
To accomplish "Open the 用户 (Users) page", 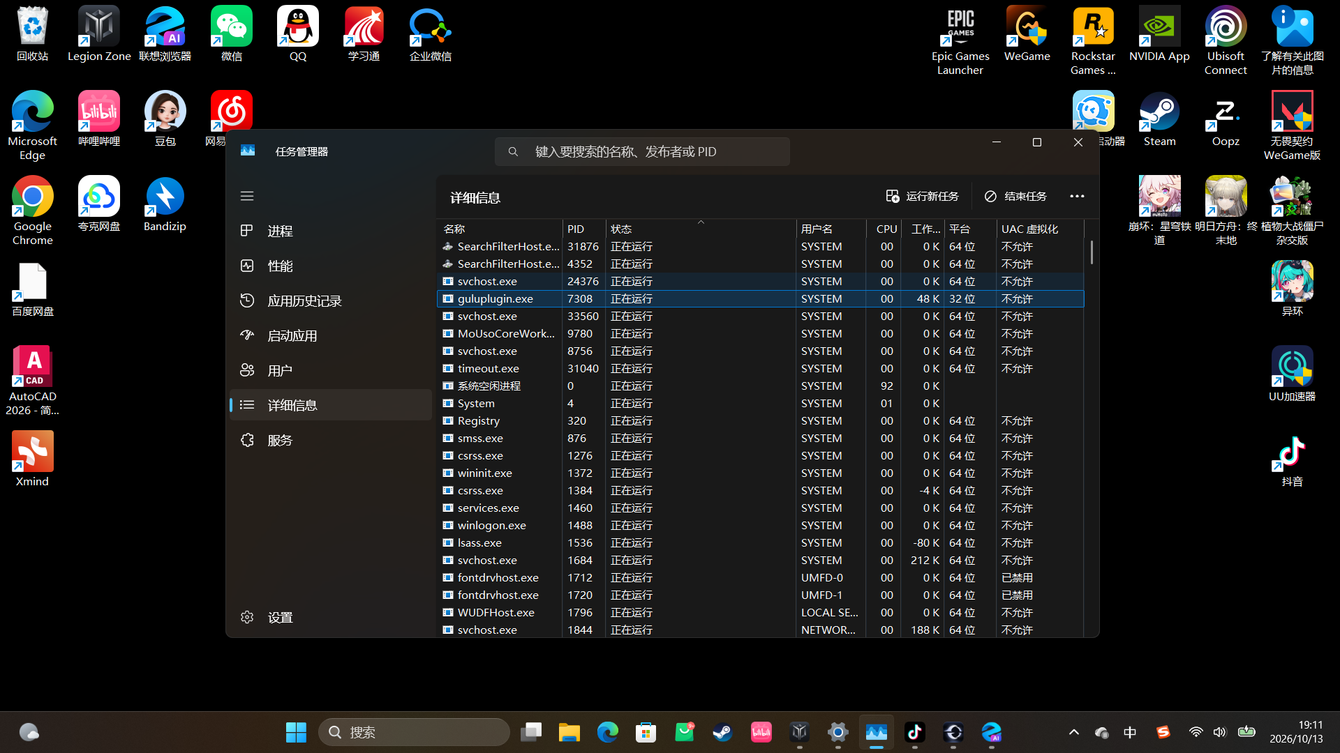I will tap(331, 370).
